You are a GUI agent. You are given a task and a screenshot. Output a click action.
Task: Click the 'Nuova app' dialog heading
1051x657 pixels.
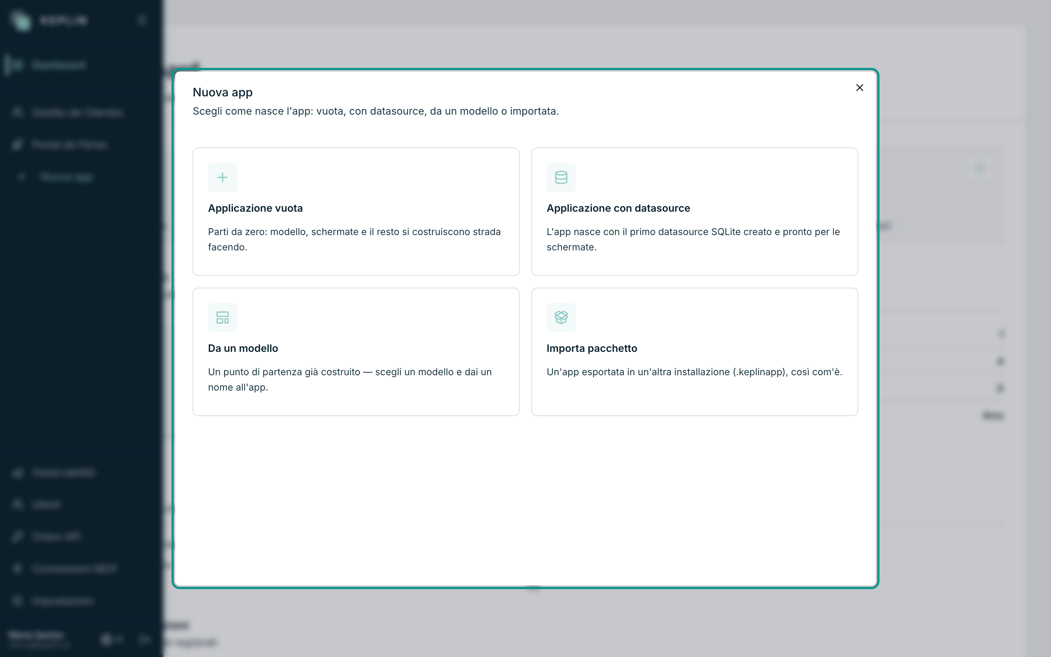coord(222,93)
